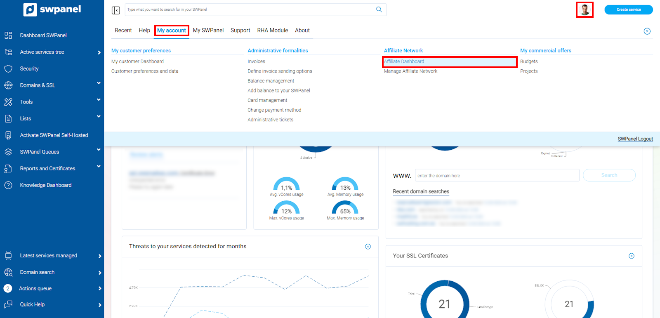The image size is (660, 318).
Task: Open the Support menu tab
Action: (240, 31)
